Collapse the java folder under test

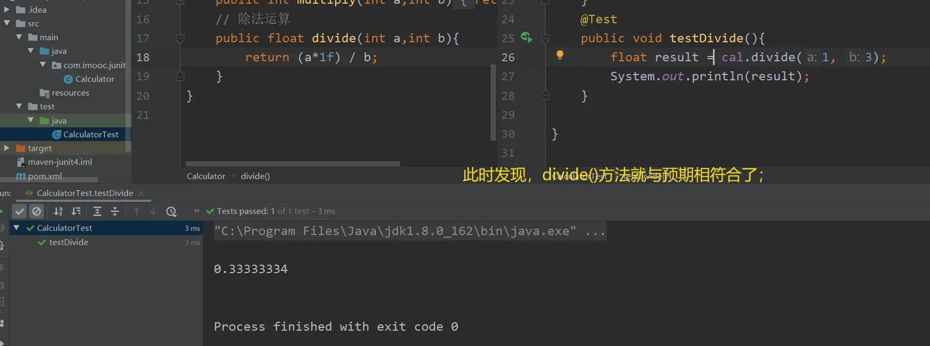[31, 120]
